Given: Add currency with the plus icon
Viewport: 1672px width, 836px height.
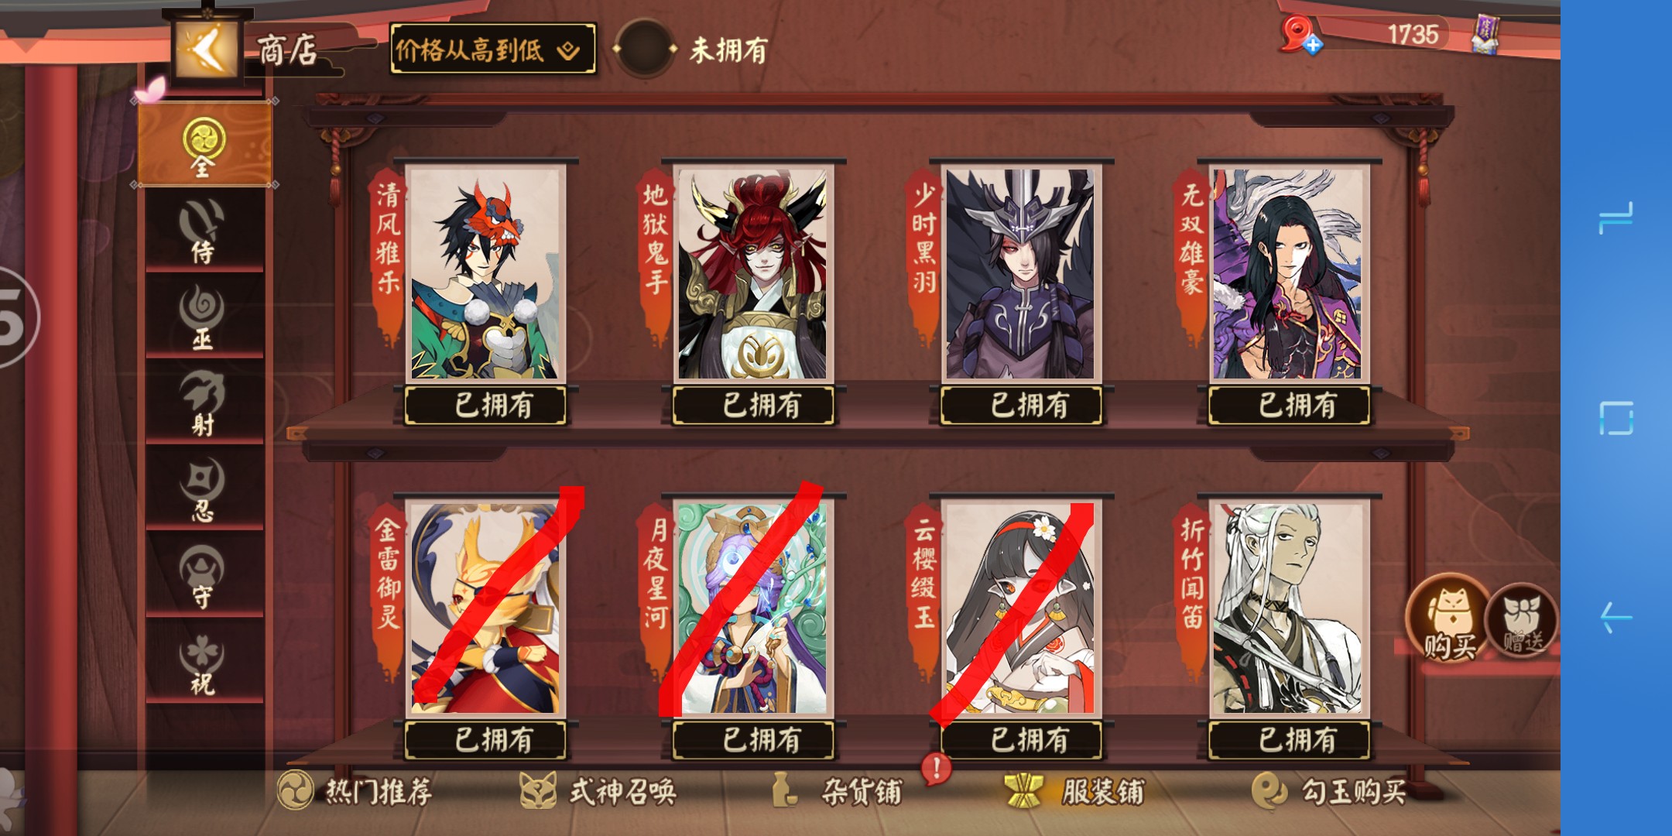Looking at the screenshot, I should [1313, 46].
